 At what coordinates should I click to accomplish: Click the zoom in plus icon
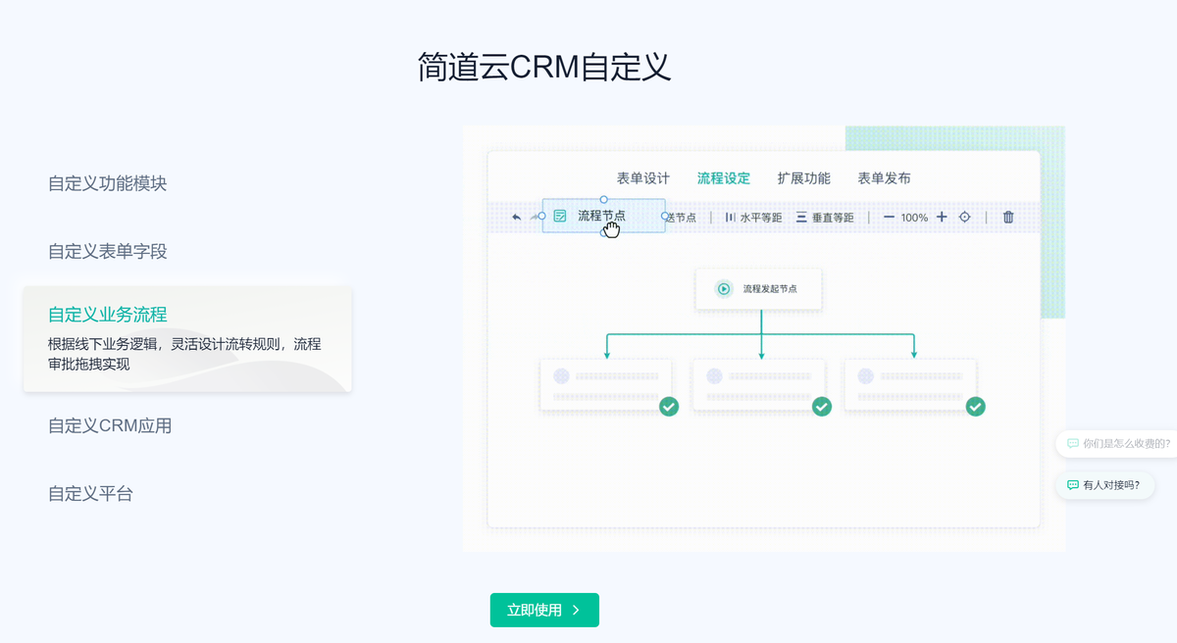(942, 217)
